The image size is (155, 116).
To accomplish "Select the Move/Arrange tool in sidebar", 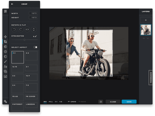I will click(5, 37).
